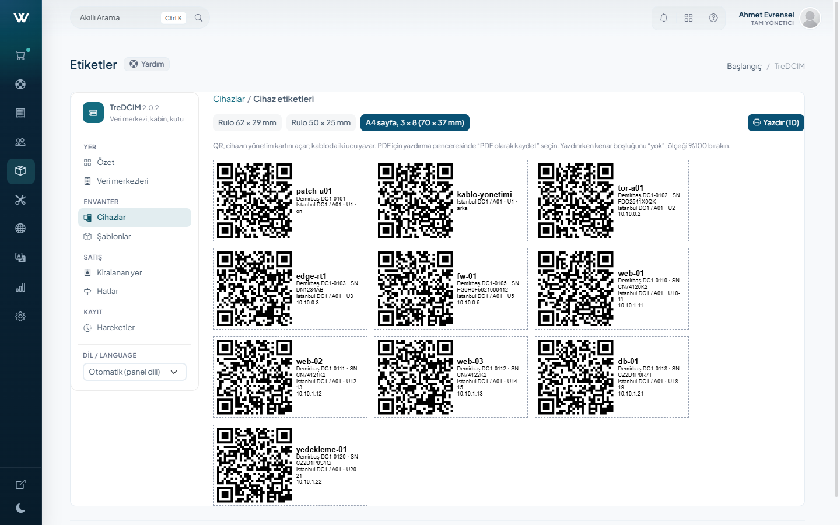Open the notifications bell
The image size is (840, 525).
pos(664,18)
